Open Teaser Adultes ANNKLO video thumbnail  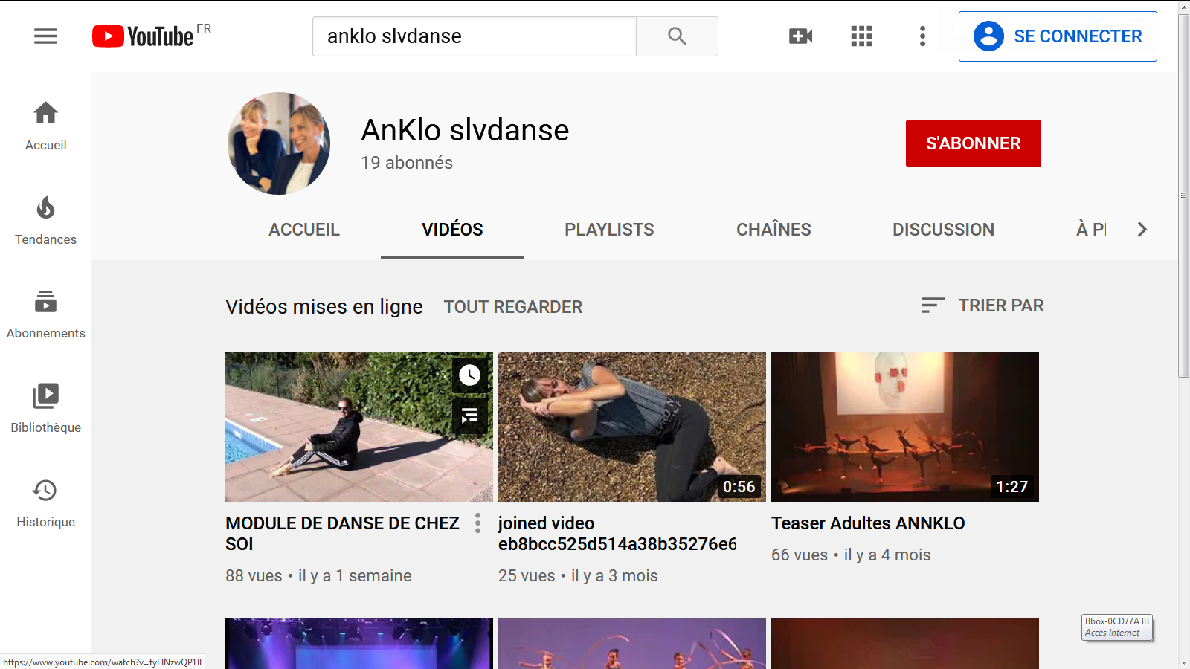904,427
